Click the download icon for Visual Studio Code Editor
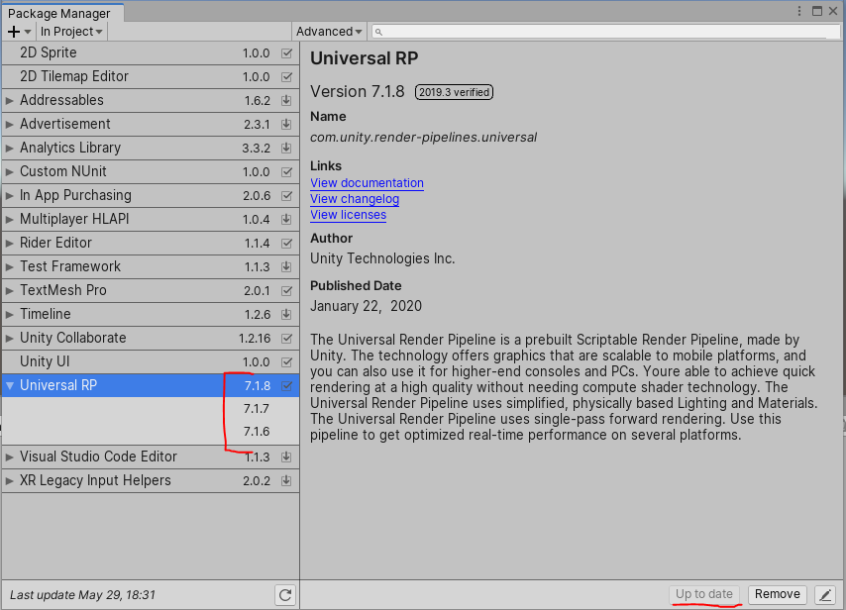Image resolution: width=846 pixels, height=610 pixels. click(x=286, y=457)
